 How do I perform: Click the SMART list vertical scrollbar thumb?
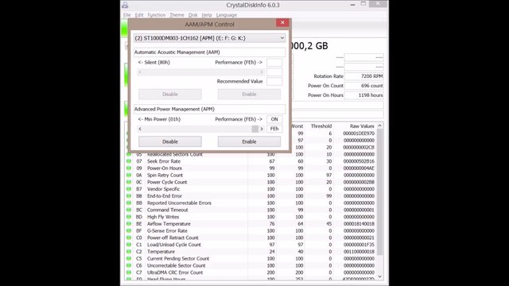(379, 192)
